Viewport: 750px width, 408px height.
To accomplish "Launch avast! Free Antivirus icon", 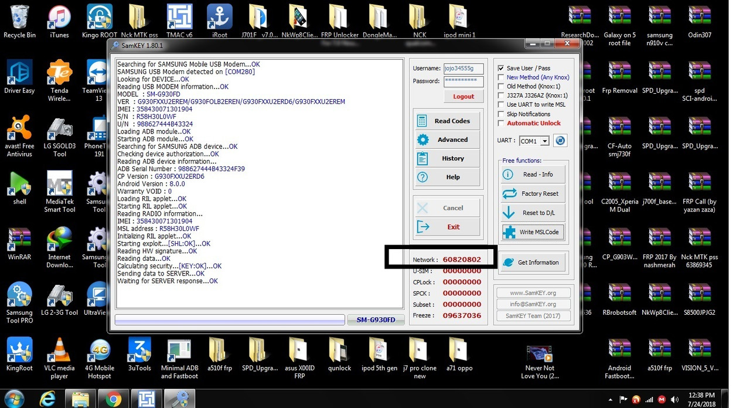I will click(x=19, y=136).
